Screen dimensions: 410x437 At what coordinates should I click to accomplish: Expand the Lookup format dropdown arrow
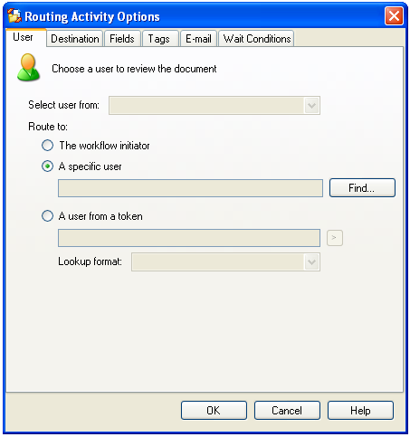311,262
